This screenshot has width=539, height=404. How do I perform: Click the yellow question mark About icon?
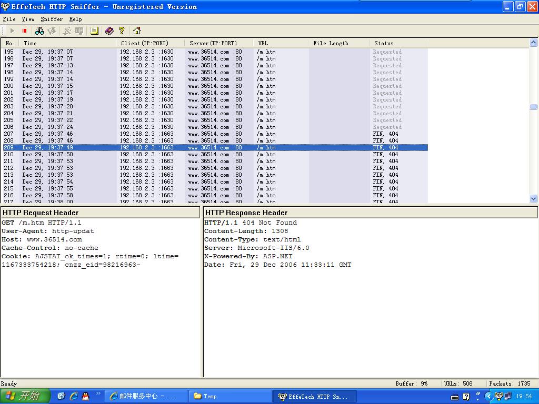(x=122, y=31)
